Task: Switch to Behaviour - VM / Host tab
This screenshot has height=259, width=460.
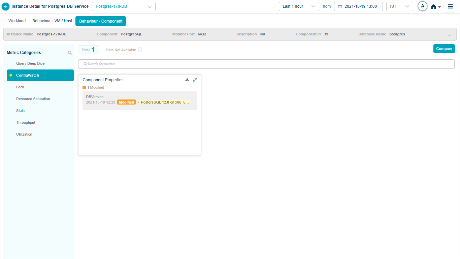Action: coord(52,21)
